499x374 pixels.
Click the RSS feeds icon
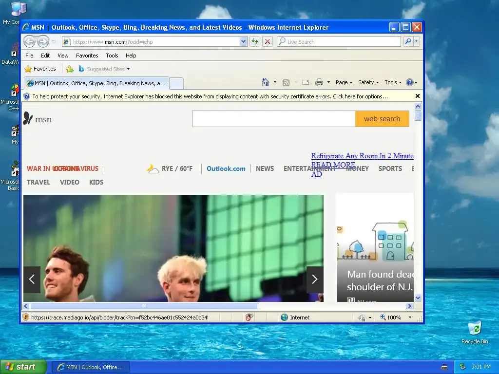[x=286, y=83]
